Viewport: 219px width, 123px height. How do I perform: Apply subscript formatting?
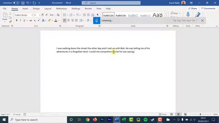click(35, 20)
